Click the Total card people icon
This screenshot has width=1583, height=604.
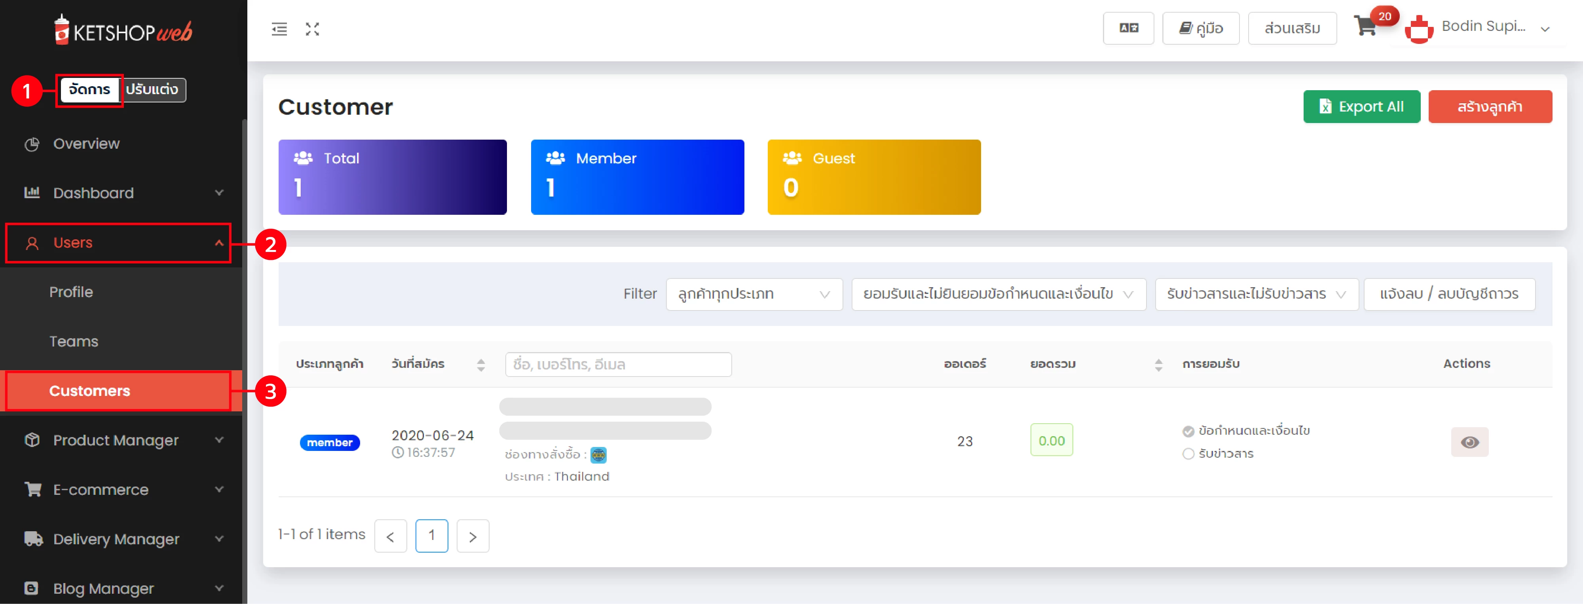[303, 158]
